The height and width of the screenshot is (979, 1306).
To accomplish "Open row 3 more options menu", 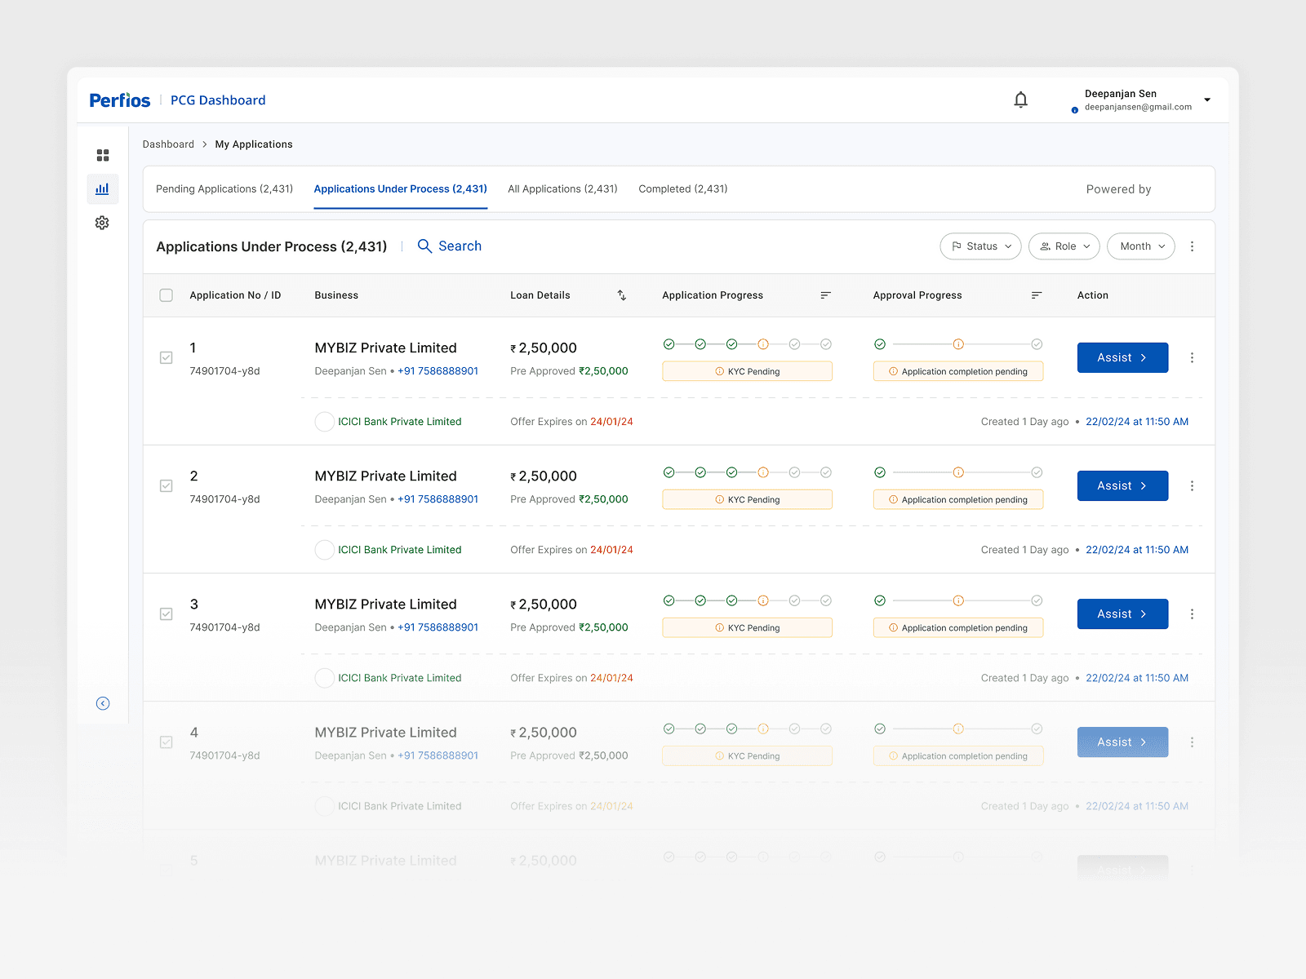I will point(1192,614).
